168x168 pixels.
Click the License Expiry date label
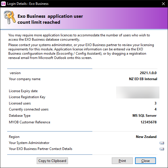pos(23,91)
